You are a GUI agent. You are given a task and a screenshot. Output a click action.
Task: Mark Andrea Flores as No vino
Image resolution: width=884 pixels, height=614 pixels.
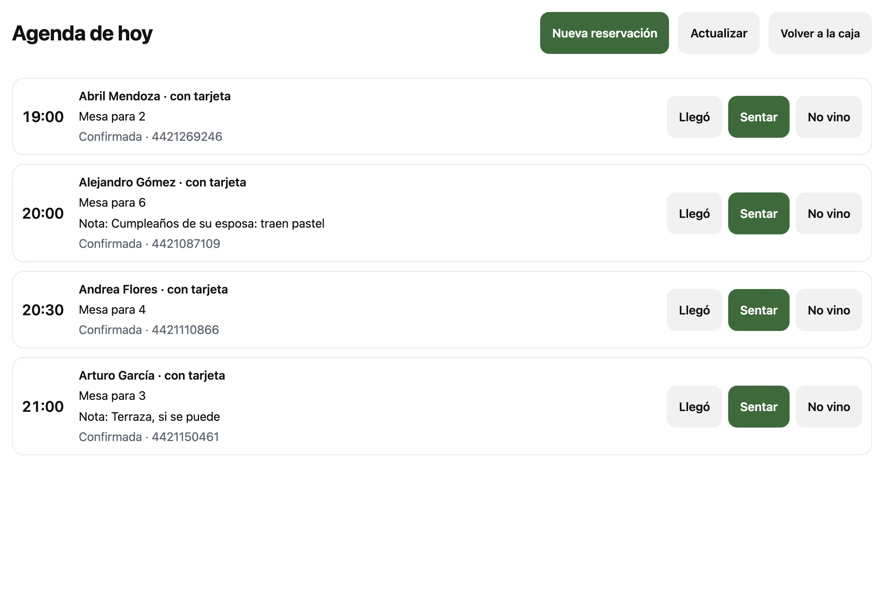(829, 310)
